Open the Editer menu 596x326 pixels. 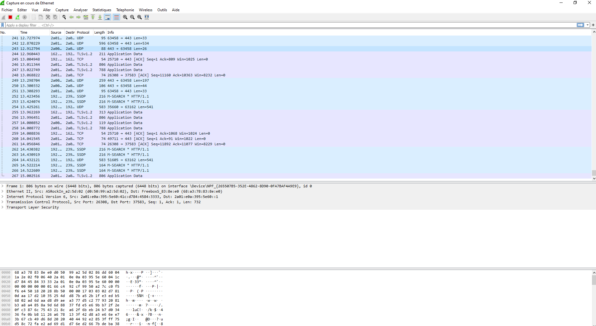(22, 10)
